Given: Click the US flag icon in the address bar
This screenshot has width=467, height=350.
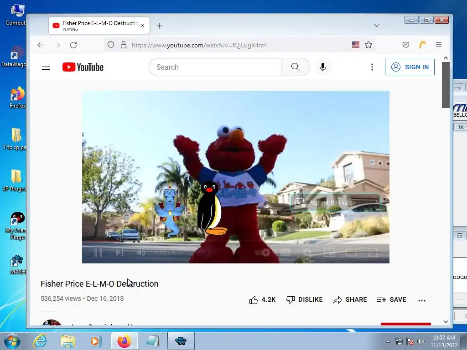Looking at the screenshot, I should pyautogui.click(x=356, y=45).
